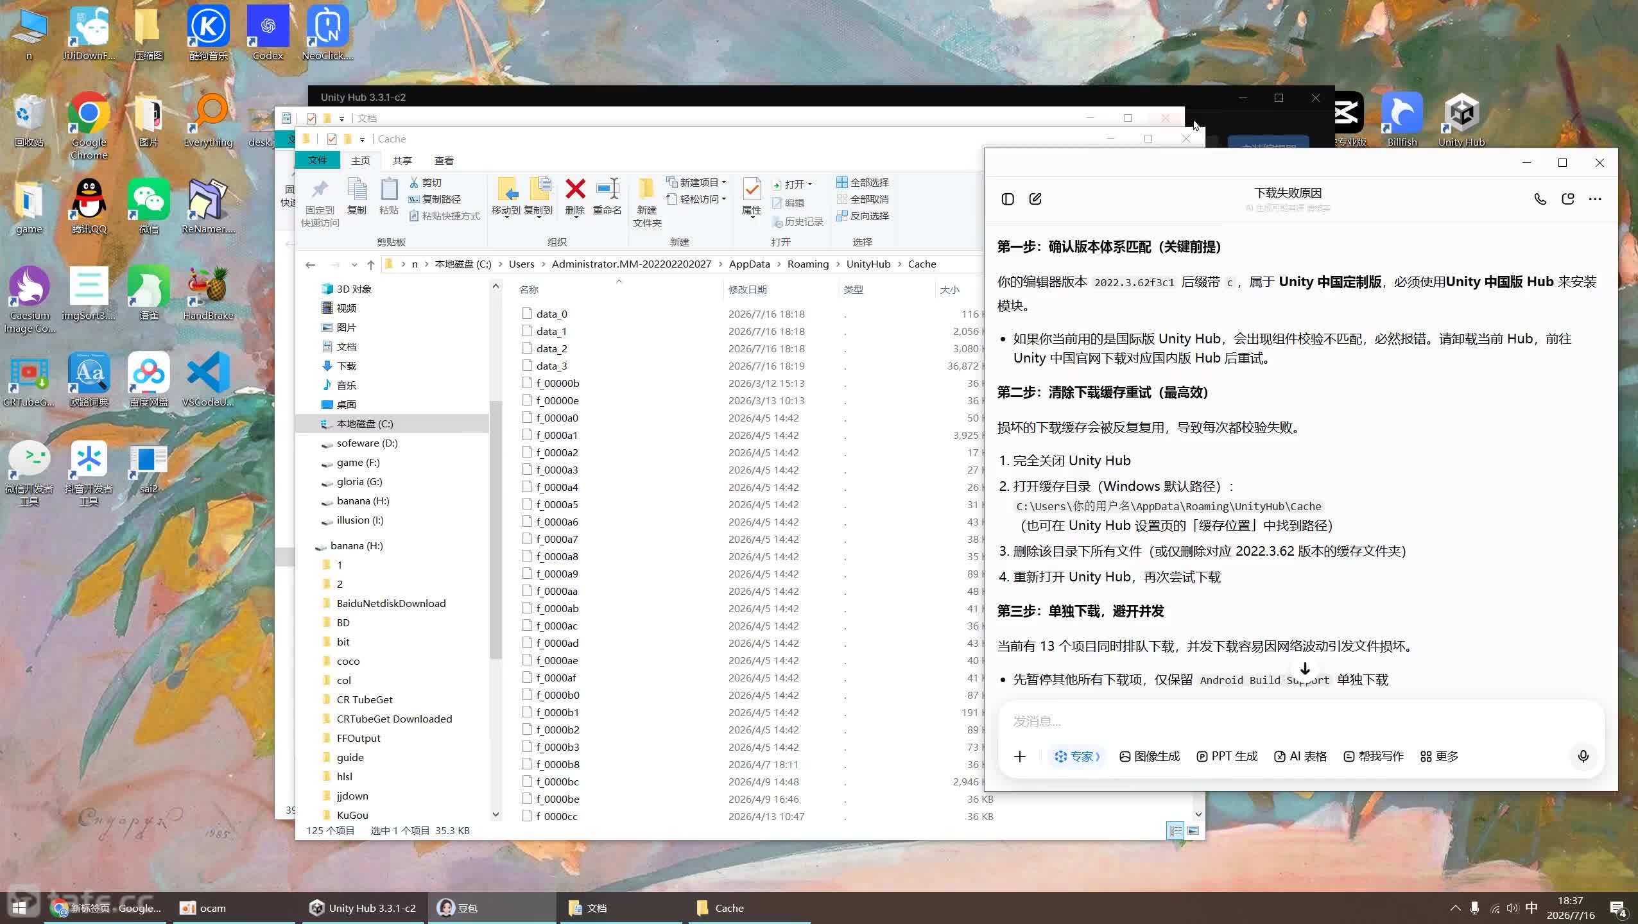Image resolution: width=1638 pixels, height=924 pixels.
Task: Go up one folder level arrow
Action: coord(371,264)
